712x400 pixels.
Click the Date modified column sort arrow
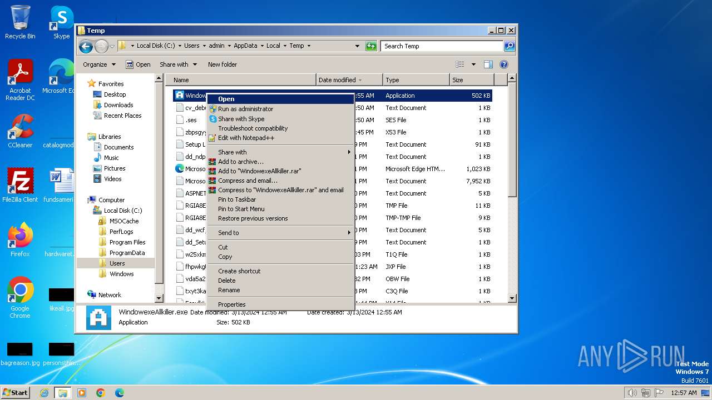click(x=360, y=80)
